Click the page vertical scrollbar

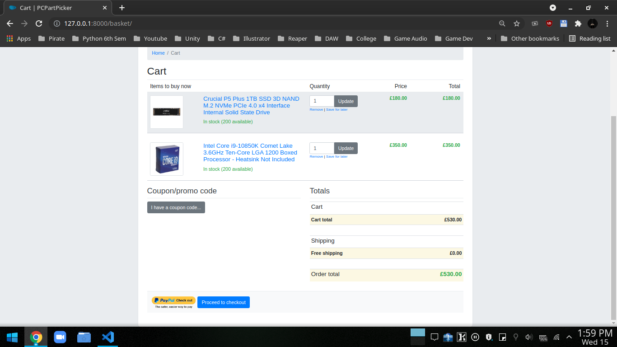pos(613,217)
